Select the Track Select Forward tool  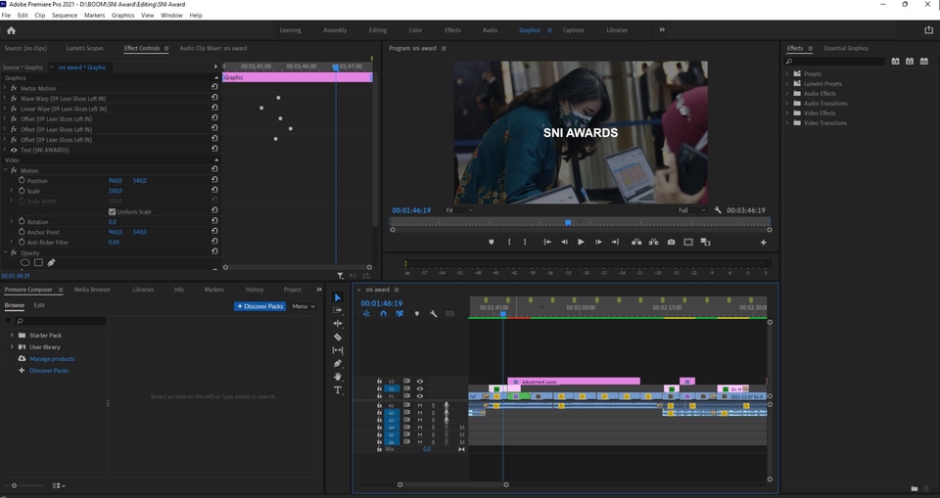click(x=338, y=310)
